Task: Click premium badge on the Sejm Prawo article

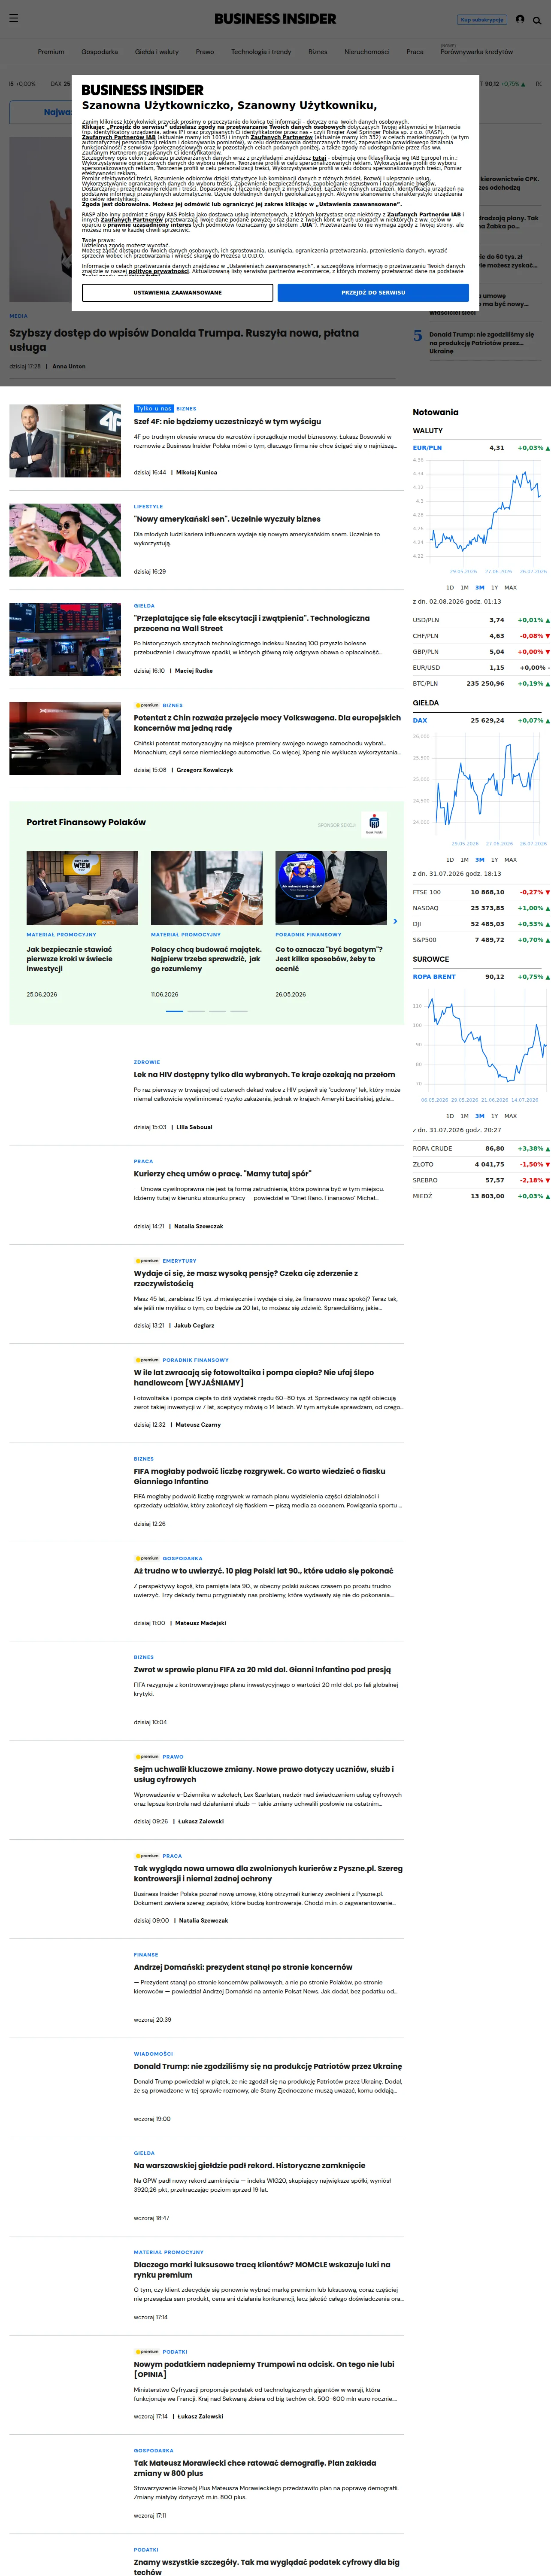Action: tap(147, 1756)
